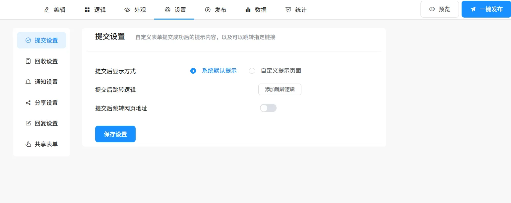511x203 pixels.
Task: Click the play icon beside 发布
Action: coord(208,10)
